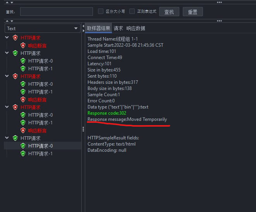Click the green shield of HTTP请求-1 under first green HTTP请求
The image size is (256, 212).
coord(23,69)
